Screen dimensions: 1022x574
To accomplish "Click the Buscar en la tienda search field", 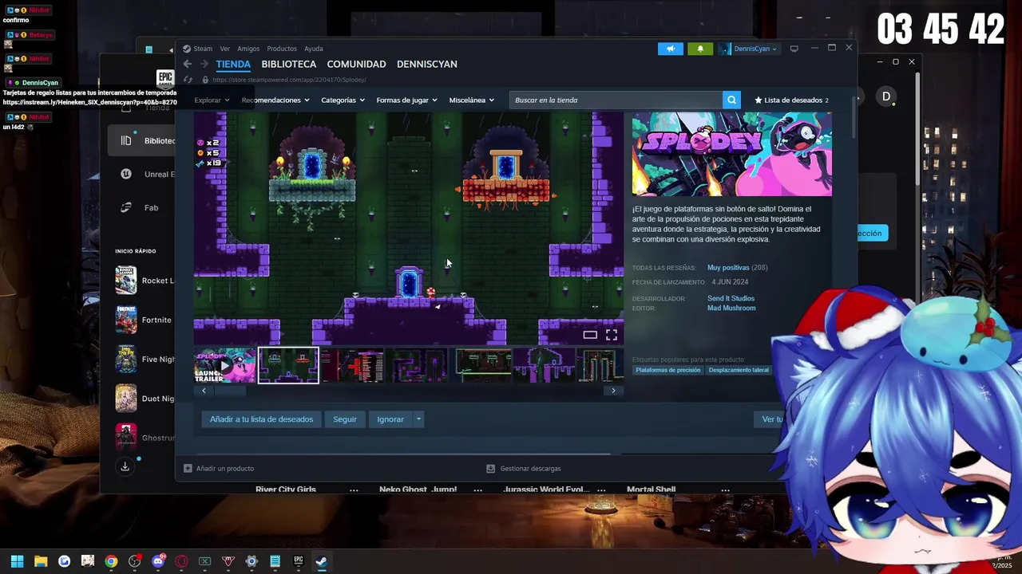I will click(x=616, y=100).
